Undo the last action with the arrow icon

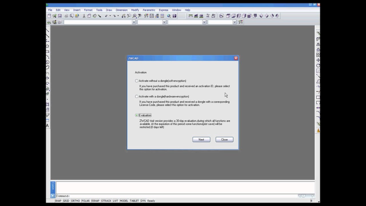click(106, 16)
